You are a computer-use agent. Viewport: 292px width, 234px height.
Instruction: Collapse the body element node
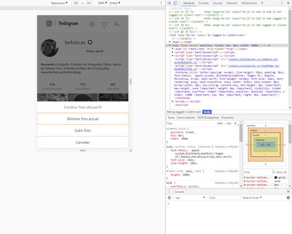click(x=170, y=45)
